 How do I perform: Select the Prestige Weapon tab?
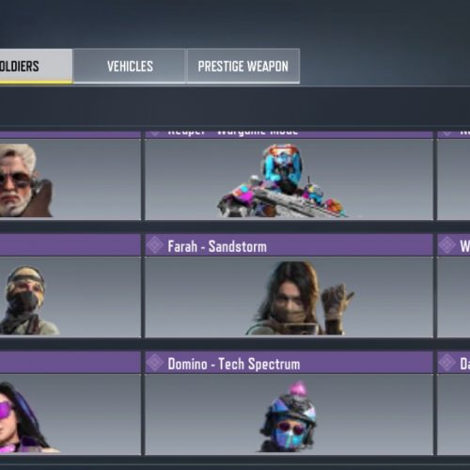click(x=243, y=66)
